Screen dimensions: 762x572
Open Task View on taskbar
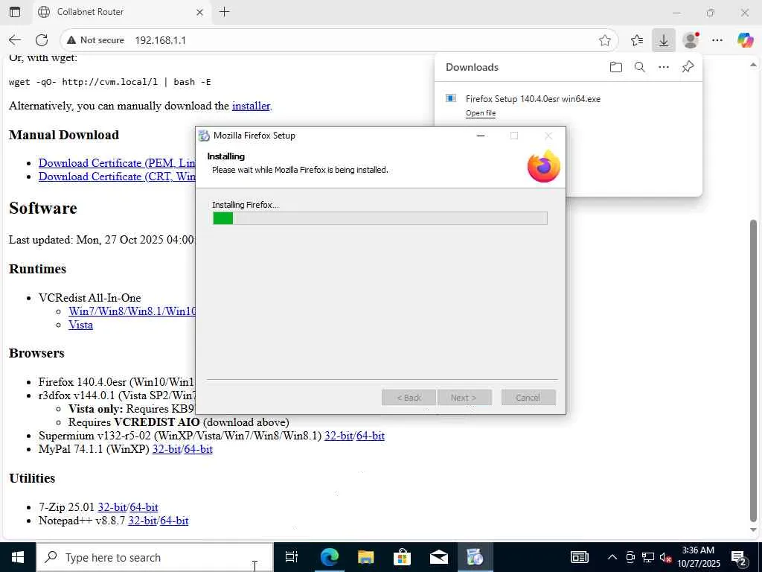pyautogui.click(x=292, y=557)
